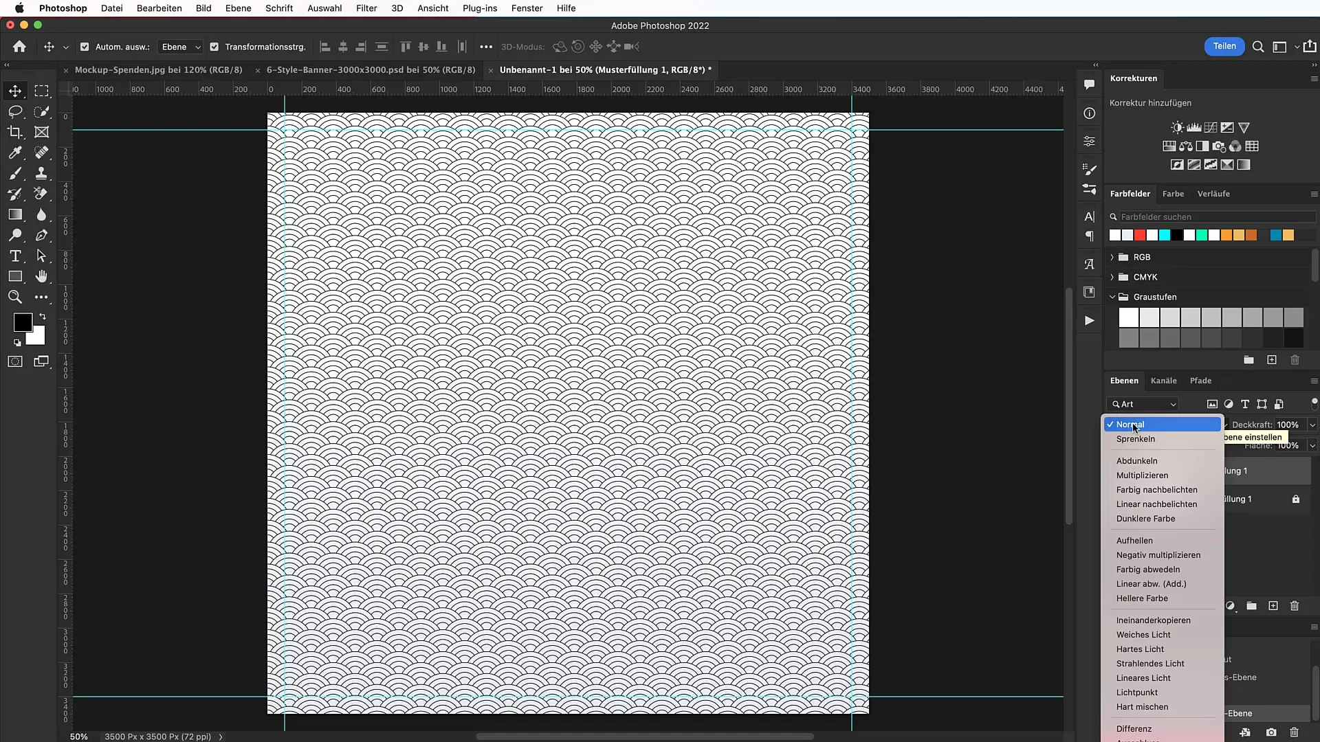The width and height of the screenshot is (1320, 742).
Task: Choose Multiplizieren blend mode
Action: point(1142,475)
